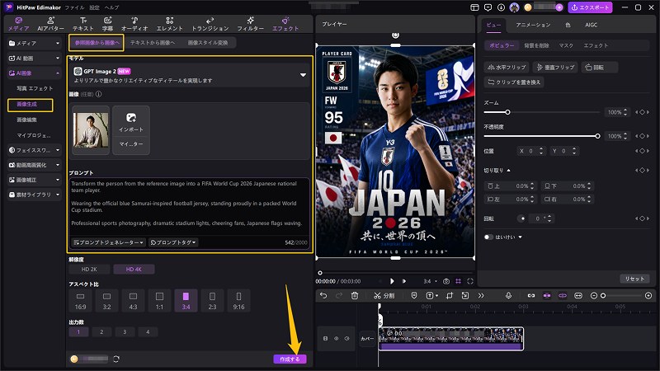Open the オーディオ tool tab
The width and height of the screenshot is (660, 371).
(x=134, y=24)
